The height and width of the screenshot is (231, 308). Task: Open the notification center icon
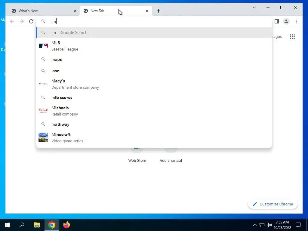click(x=298, y=225)
